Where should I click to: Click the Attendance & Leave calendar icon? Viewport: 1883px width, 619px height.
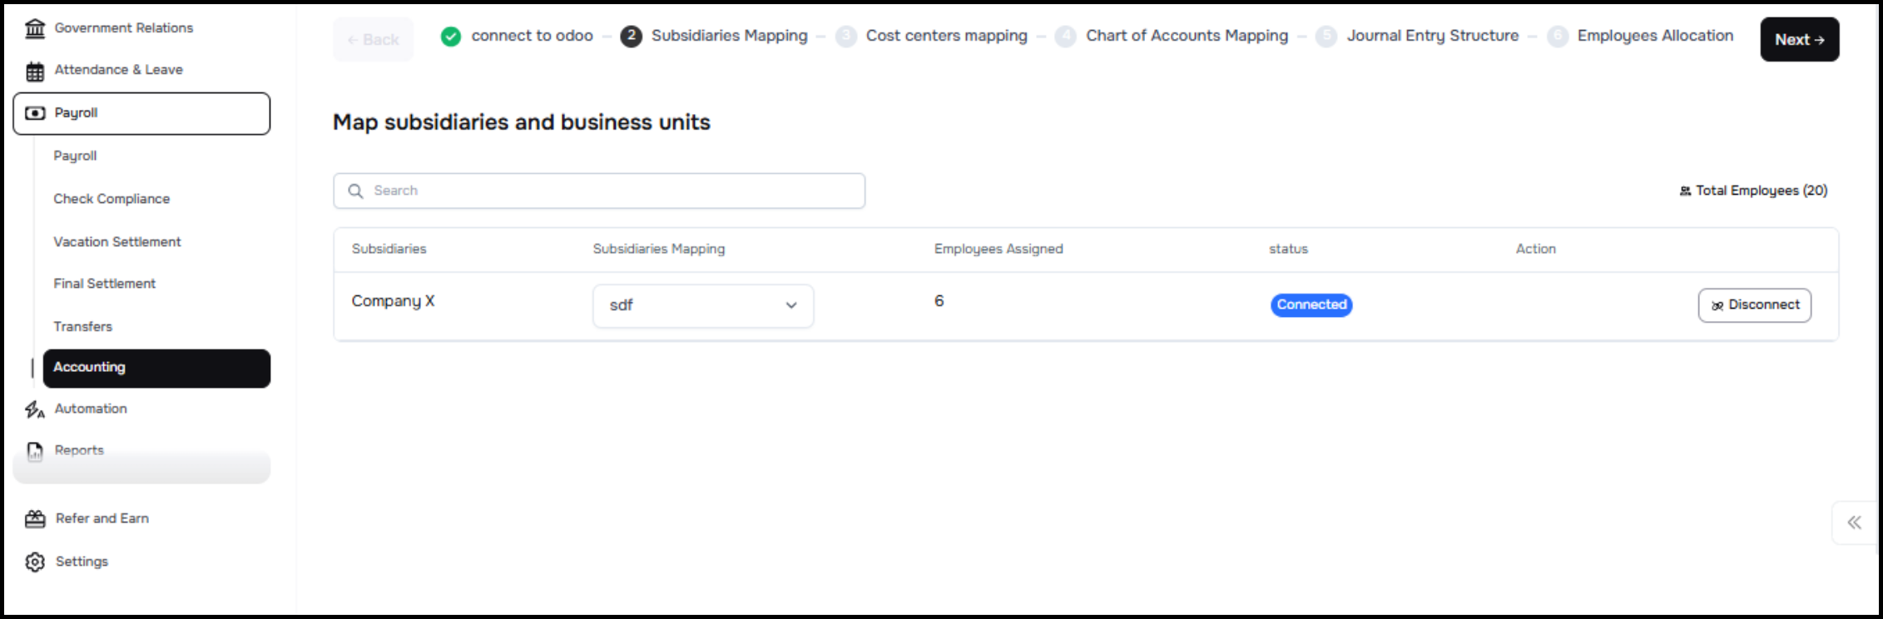[35, 72]
